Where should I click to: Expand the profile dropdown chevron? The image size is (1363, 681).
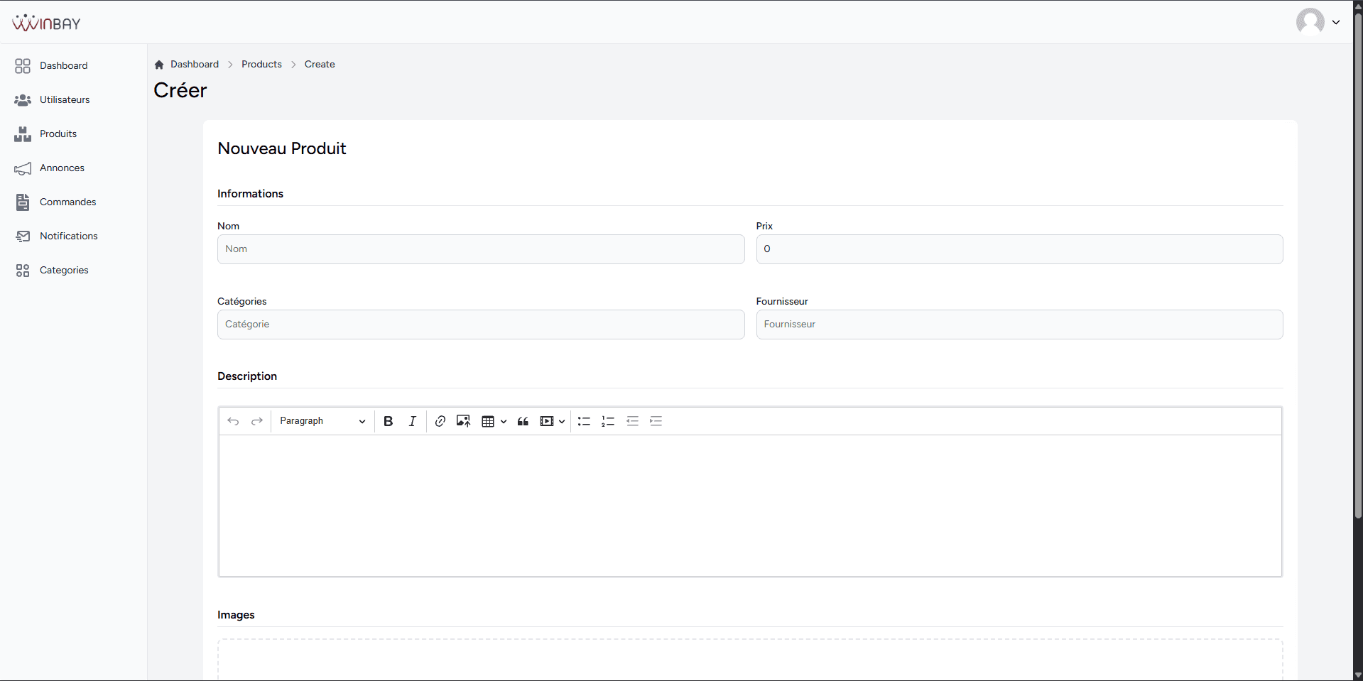coord(1336,22)
